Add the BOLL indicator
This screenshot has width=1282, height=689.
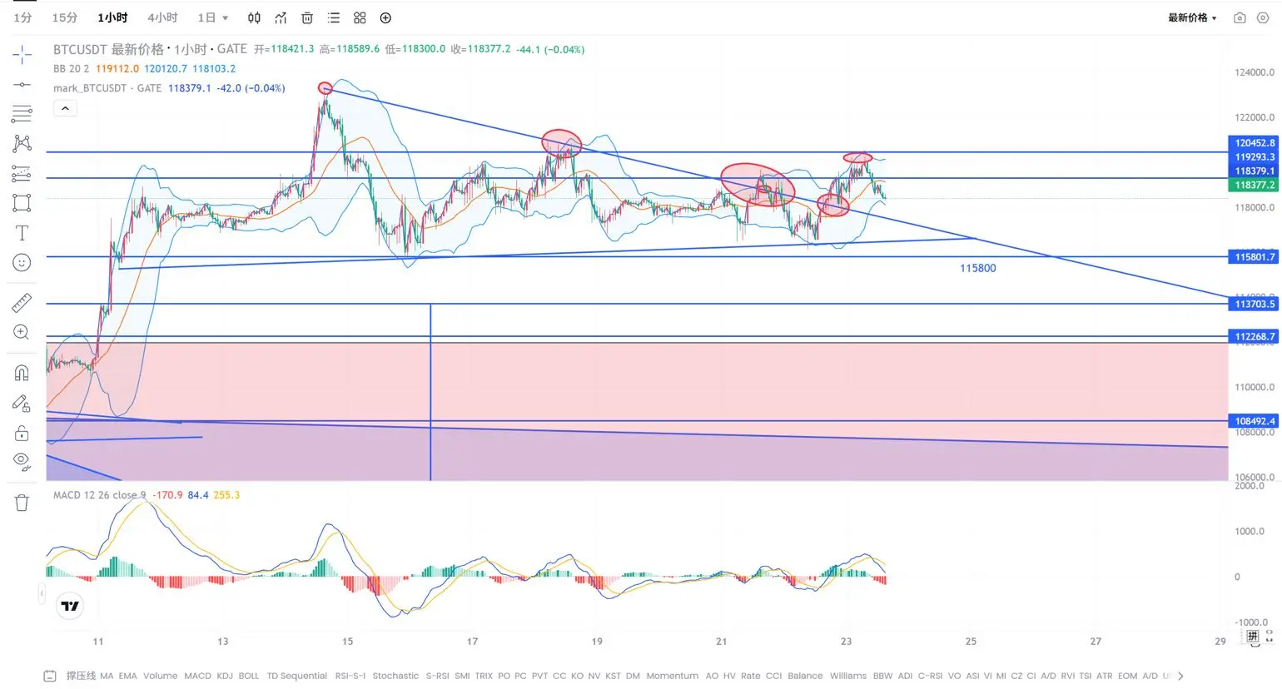(249, 676)
